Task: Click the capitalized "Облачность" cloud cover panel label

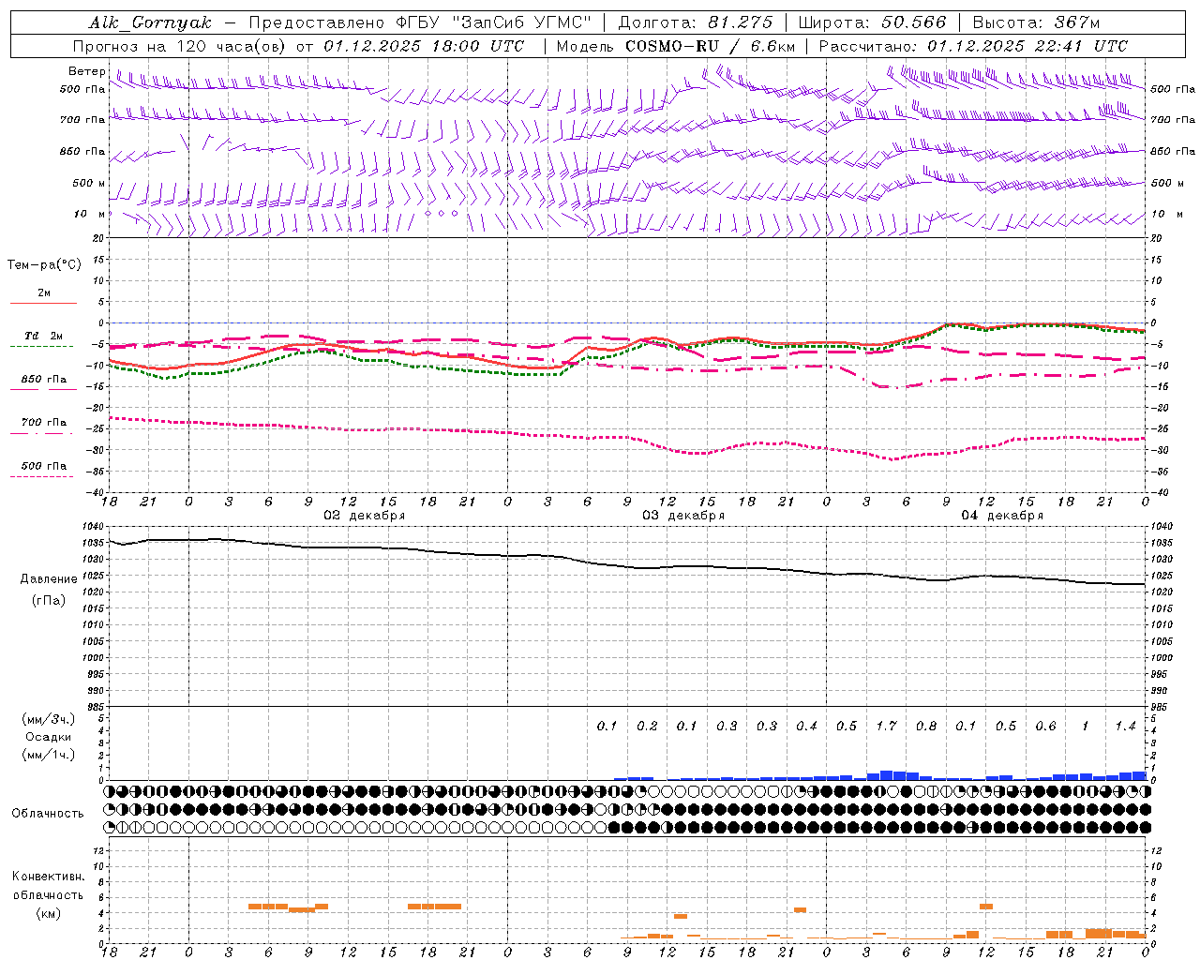Action: click(x=48, y=813)
